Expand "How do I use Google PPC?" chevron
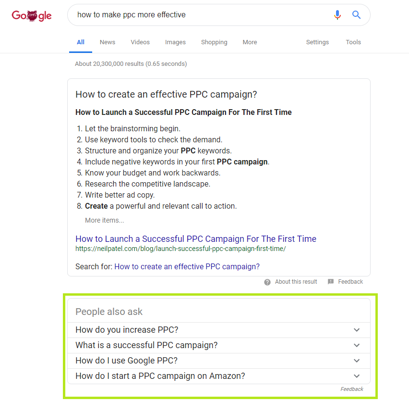 tap(357, 361)
